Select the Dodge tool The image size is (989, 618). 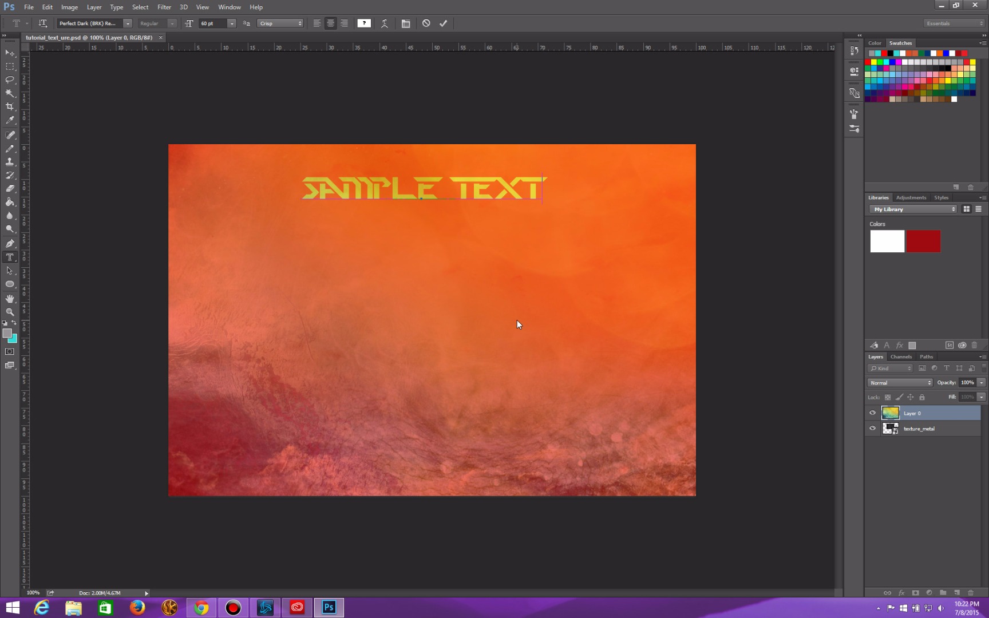[x=10, y=229]
